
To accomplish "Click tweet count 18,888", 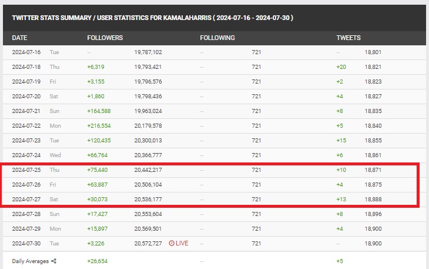I will click(x=373, y=200).
